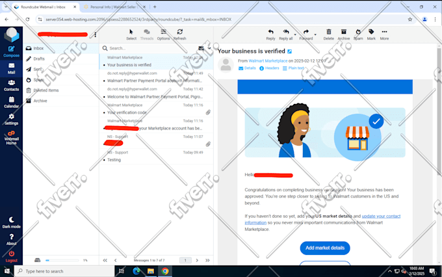Open the Sent folder
442x277 pixels.
pyautogui.click(x=61, y=69)
